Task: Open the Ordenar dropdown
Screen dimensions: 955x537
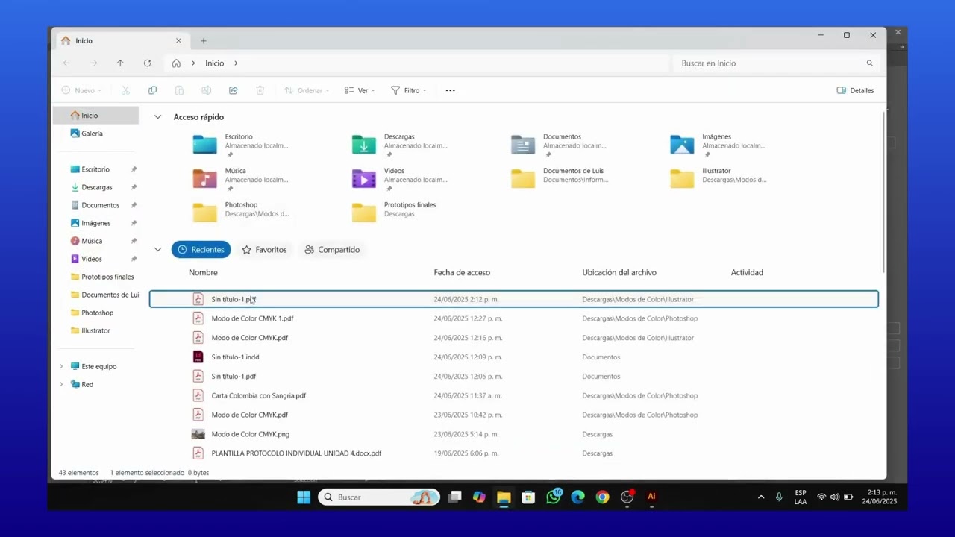Action: coord(308,90)
